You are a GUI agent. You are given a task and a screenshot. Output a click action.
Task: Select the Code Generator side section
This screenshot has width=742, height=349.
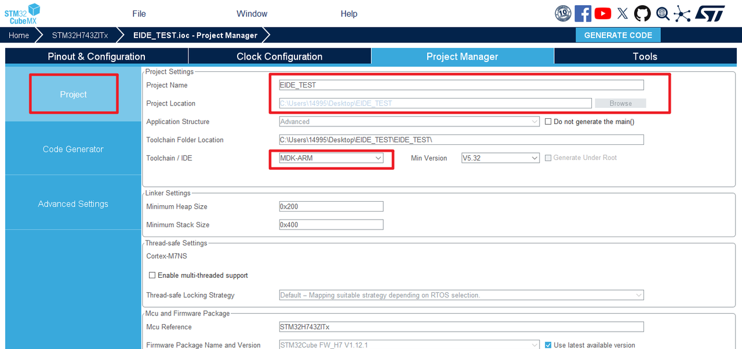click(x=73, y=149)
